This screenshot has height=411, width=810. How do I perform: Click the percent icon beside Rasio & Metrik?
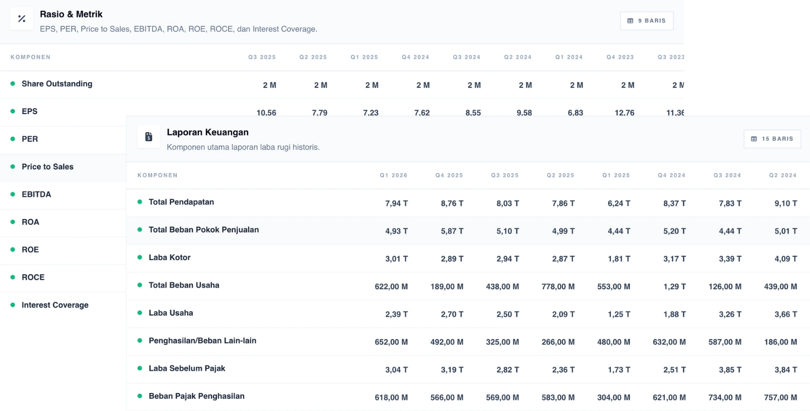pos(21,19)
